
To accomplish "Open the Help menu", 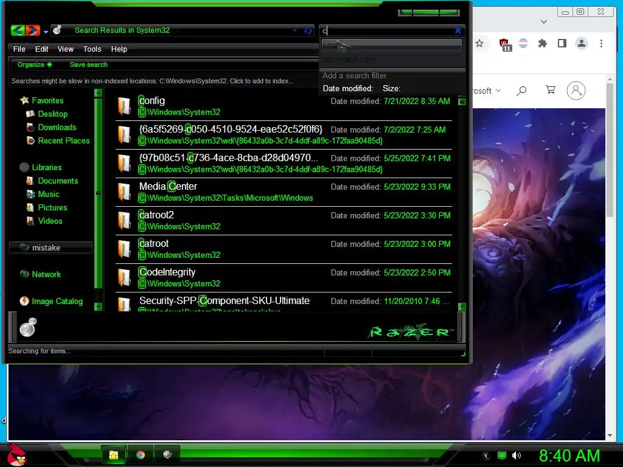I will [119, 49].
